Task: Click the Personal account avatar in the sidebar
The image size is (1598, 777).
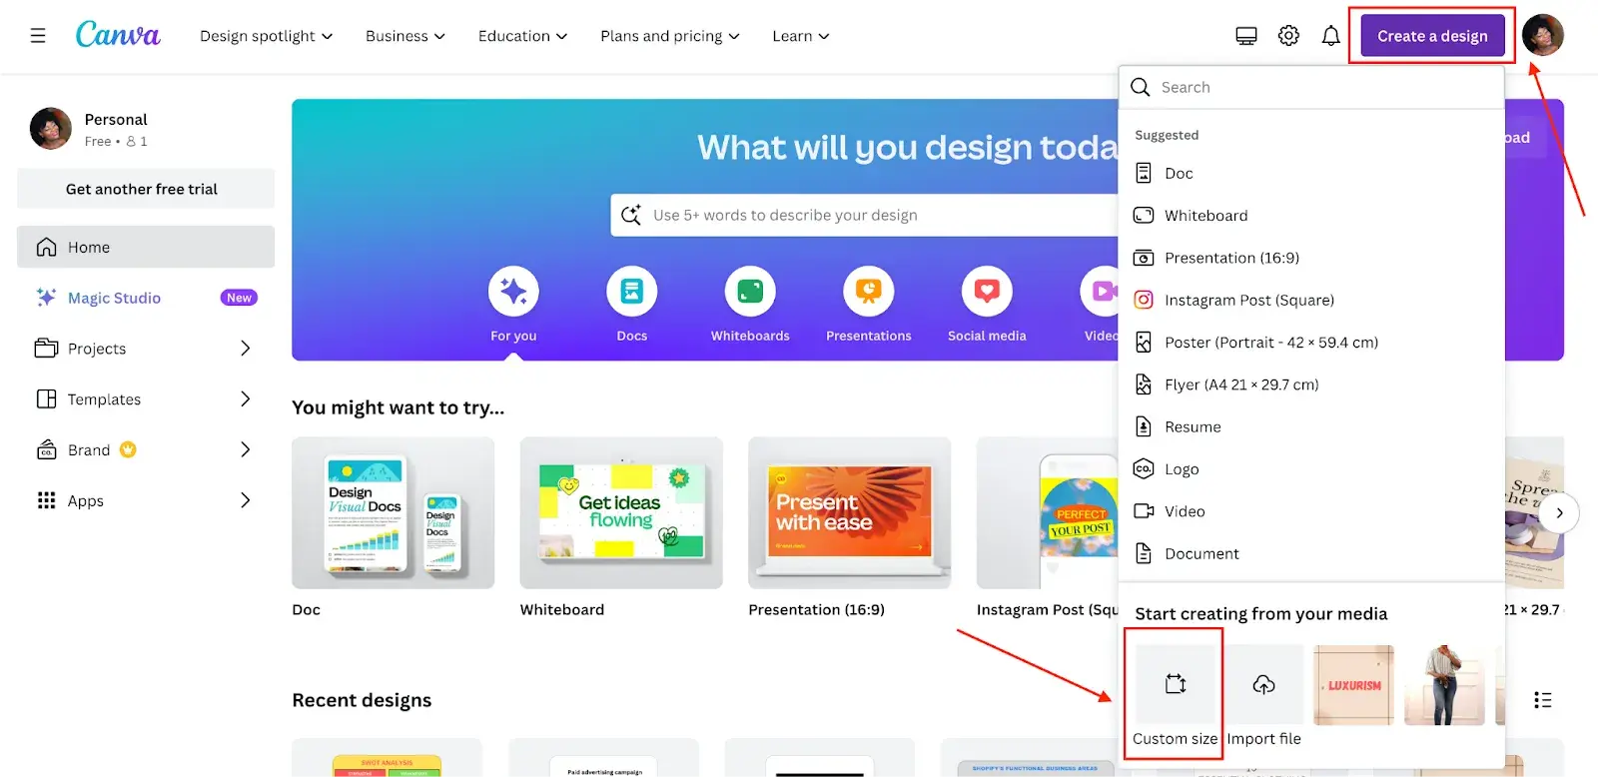Action: (x=51, y=129)
